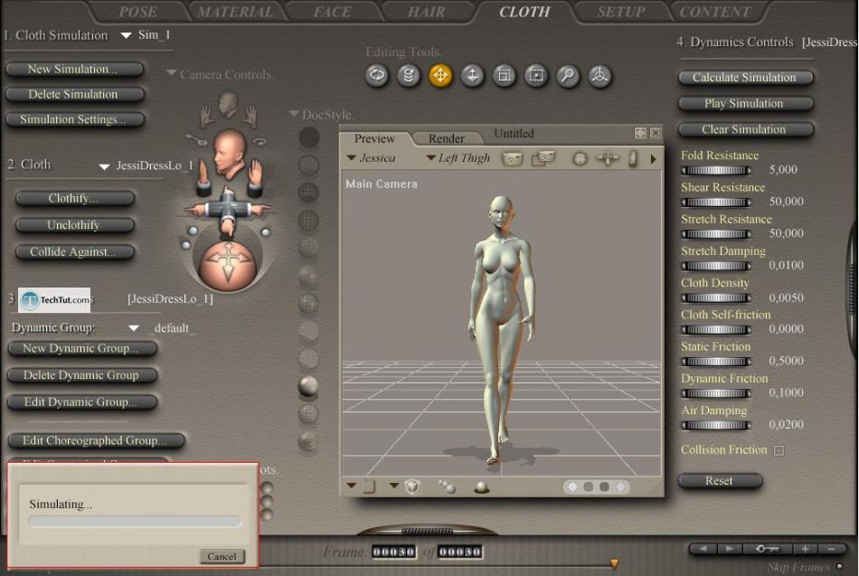
Task: Click the preview window fullscreen icon
Action: 640,133
